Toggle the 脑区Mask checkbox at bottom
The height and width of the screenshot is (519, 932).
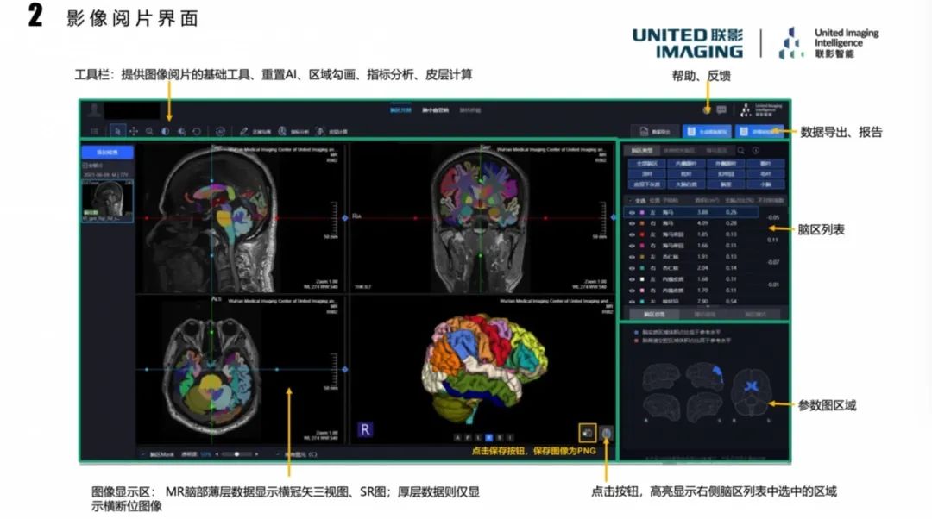click(143, 454)
